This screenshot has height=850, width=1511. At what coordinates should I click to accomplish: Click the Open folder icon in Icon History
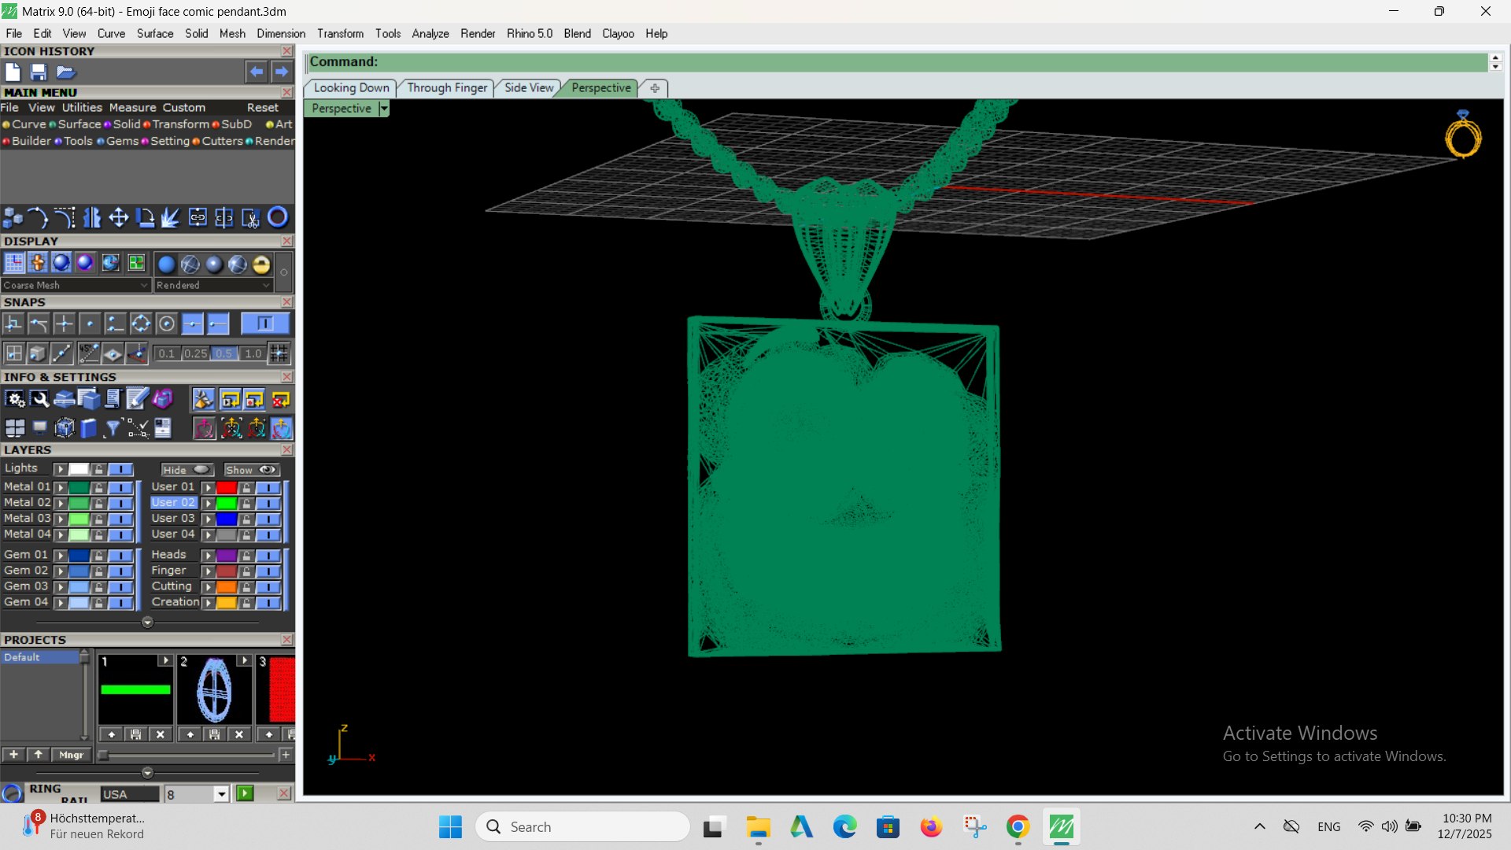[65, 72]
